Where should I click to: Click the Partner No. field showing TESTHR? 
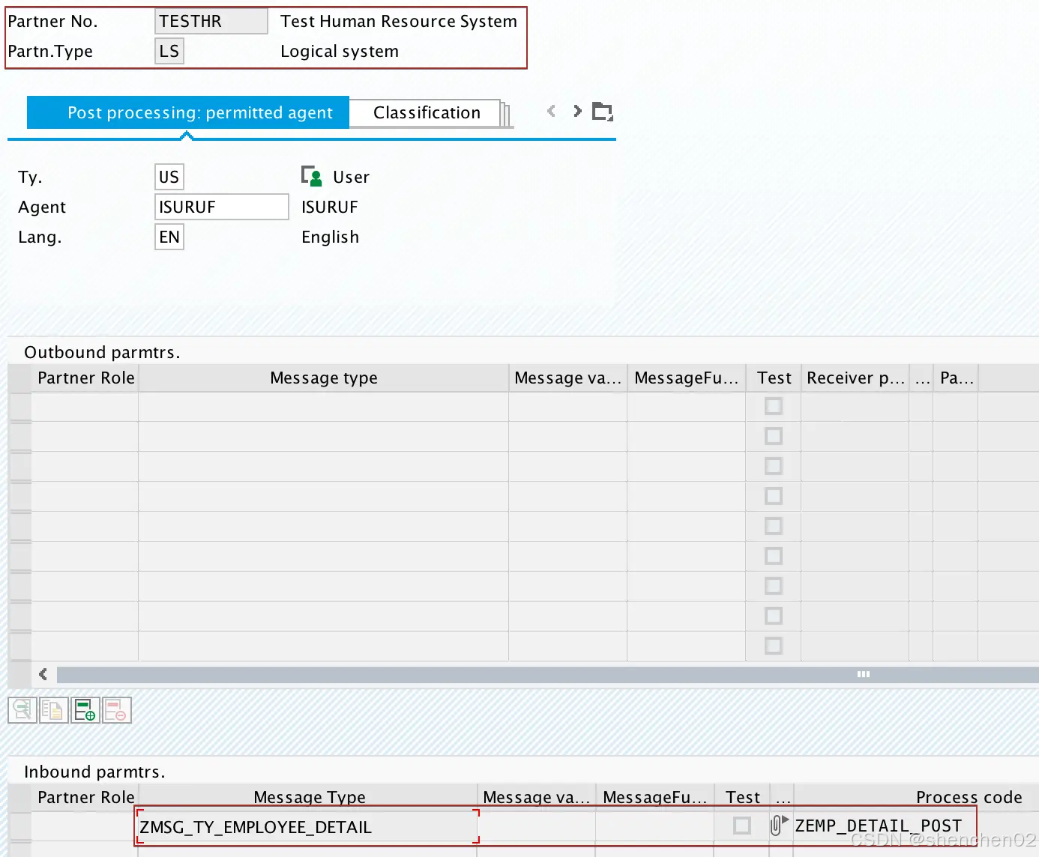pos(210,21)
